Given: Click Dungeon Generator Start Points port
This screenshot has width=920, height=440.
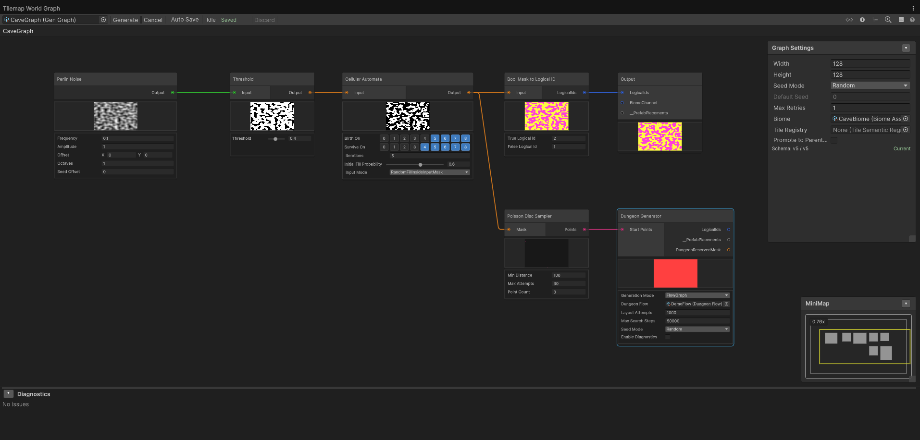Looking at the screenshot, I should click(x=622, y=230).
